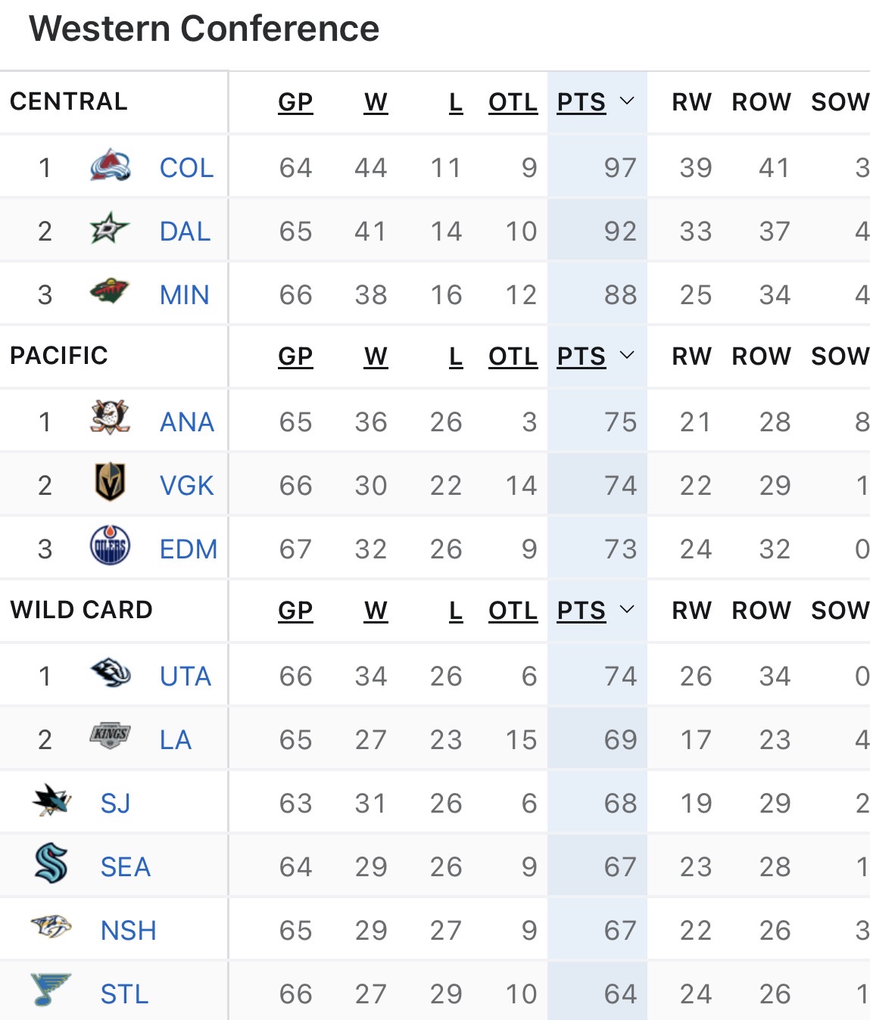Expand PTS sort arrow in Central header
This screenshot has height=1020, width=870.
[627, 101]
